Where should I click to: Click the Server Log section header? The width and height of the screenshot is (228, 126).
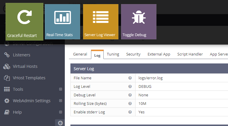tap(149, 68)
